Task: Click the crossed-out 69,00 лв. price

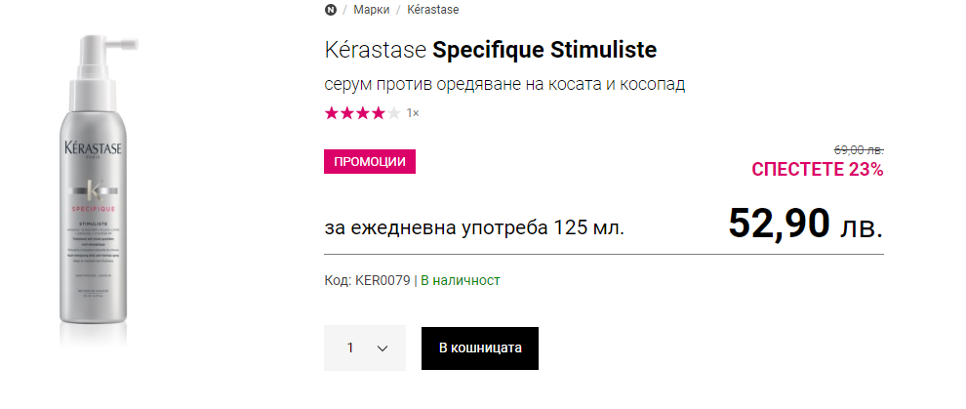Action: click(859, 149)
